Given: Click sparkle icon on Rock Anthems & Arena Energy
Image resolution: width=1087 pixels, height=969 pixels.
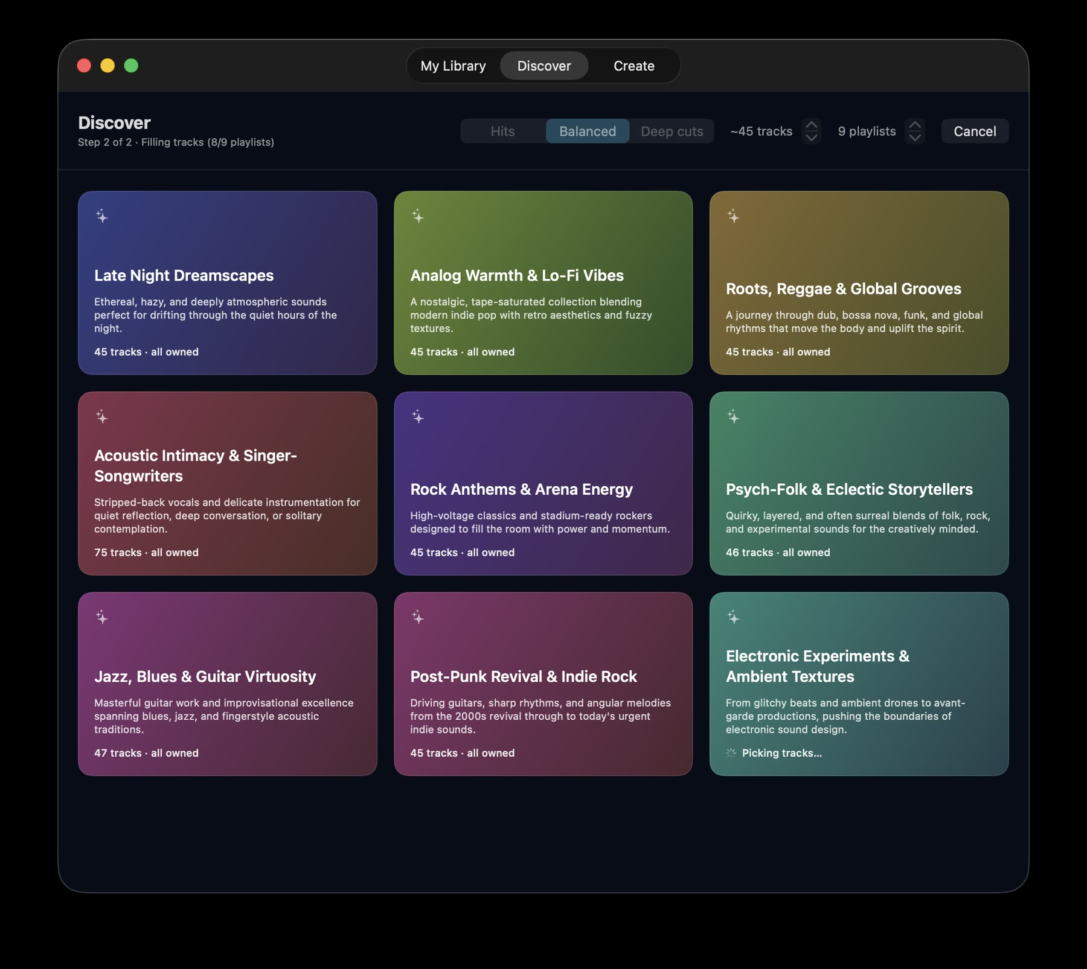Looking at the screenshot, I should coord(418,416).
